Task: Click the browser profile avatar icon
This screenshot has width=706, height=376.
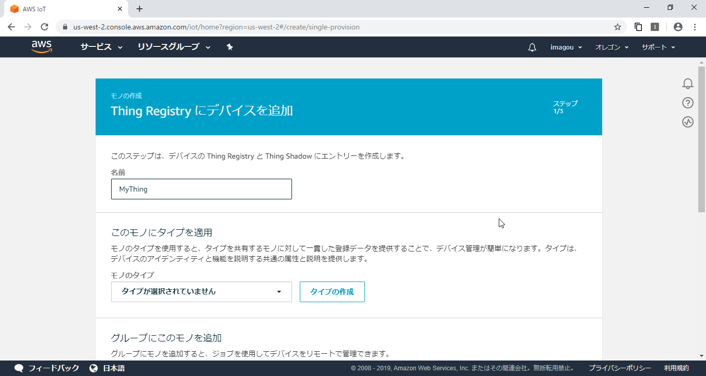Action: tap(678, 27)
